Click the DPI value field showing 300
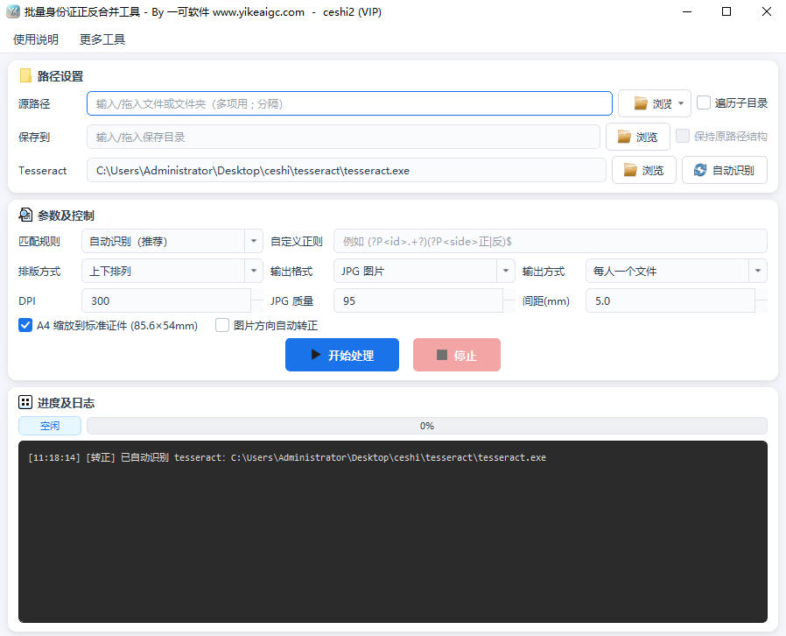 pos(166,300)
